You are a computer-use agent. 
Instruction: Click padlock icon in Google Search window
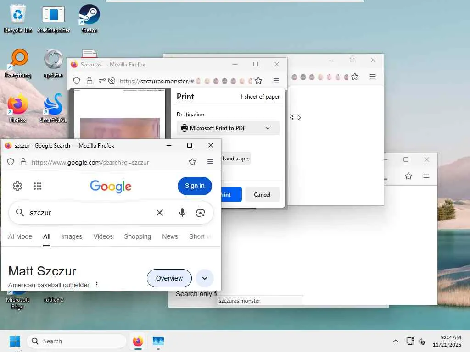point(23,162)
